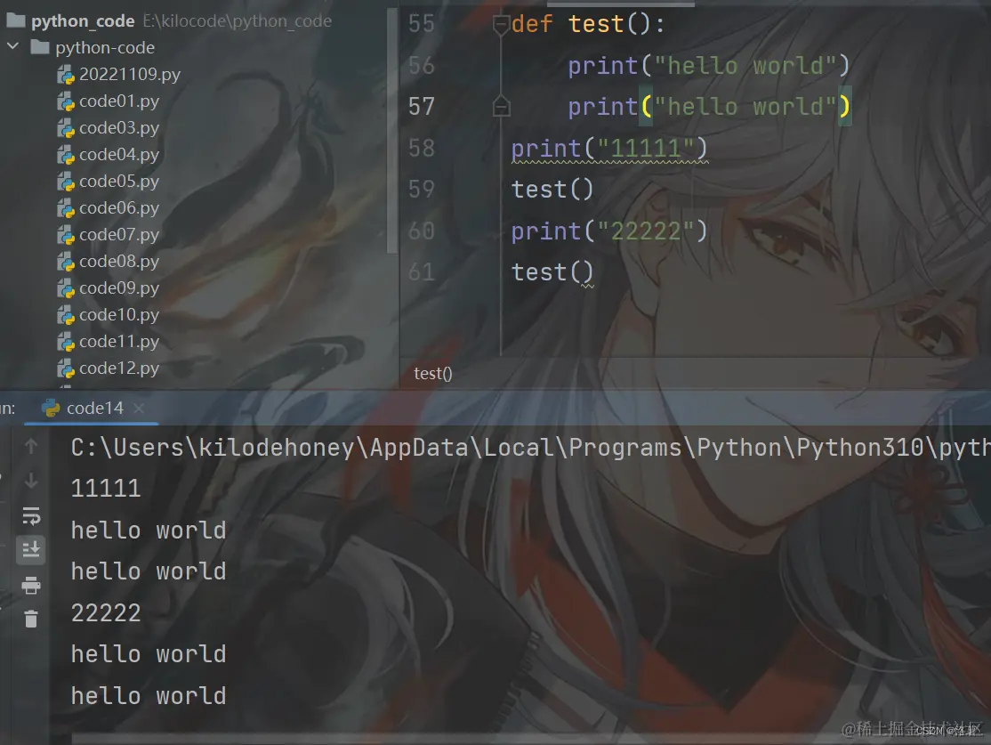Click line number 55 in the gutter
This screenshot has width=991, height=745.
(x=422, y=24)
